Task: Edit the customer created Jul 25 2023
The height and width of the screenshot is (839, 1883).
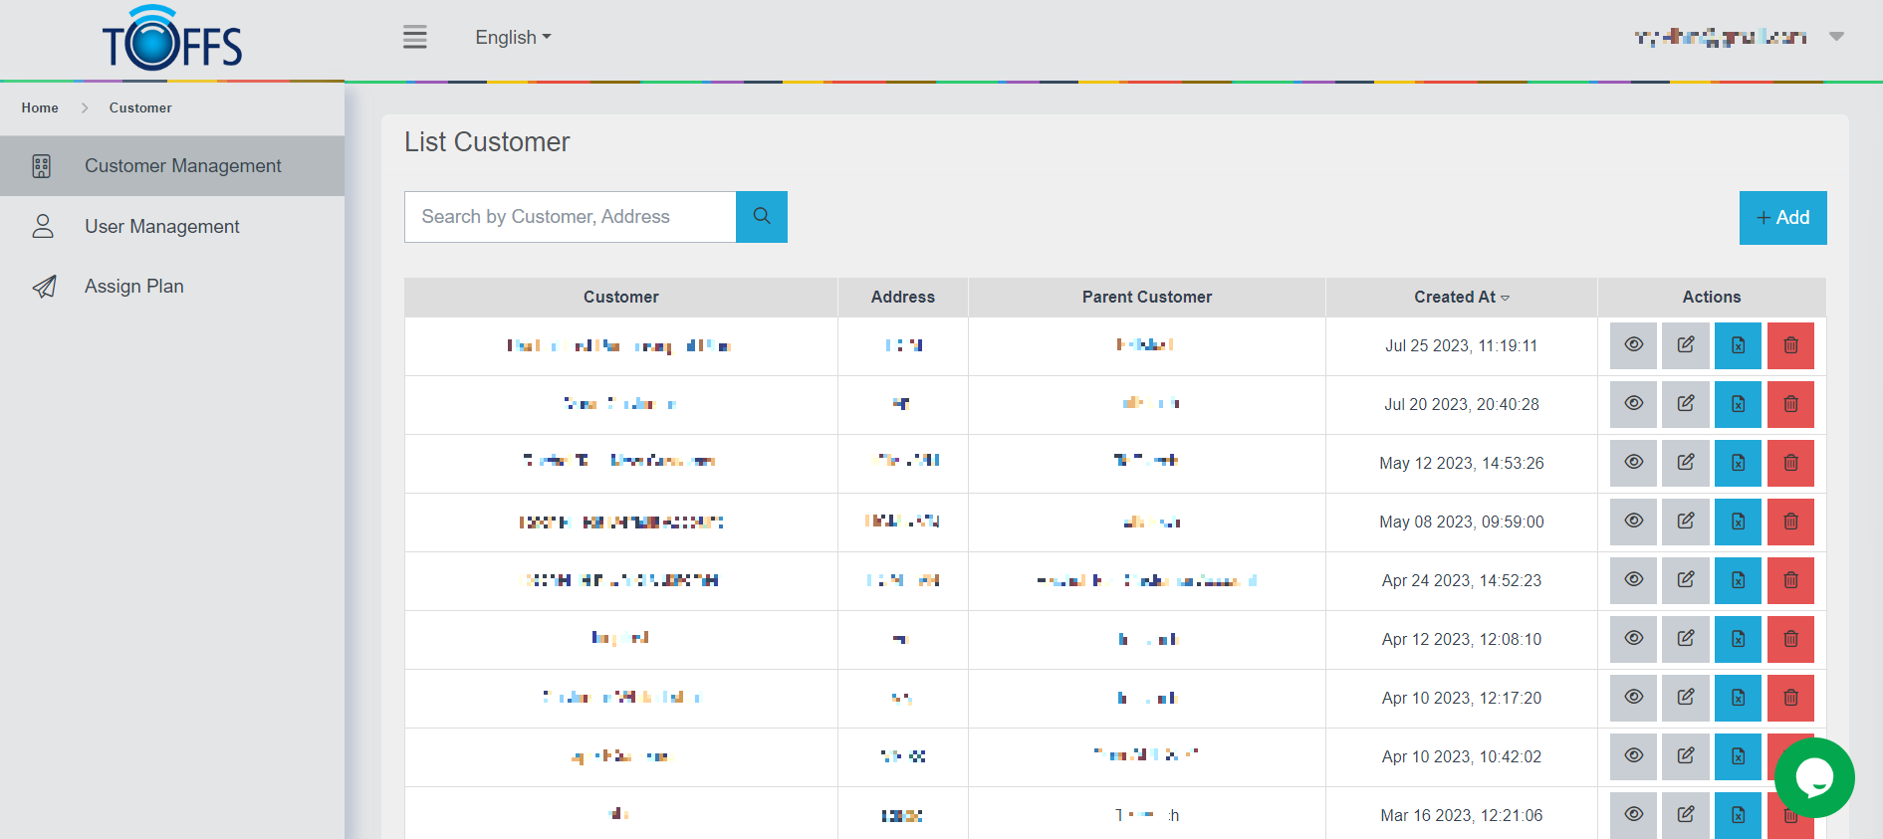Action: click(1685, 345)
